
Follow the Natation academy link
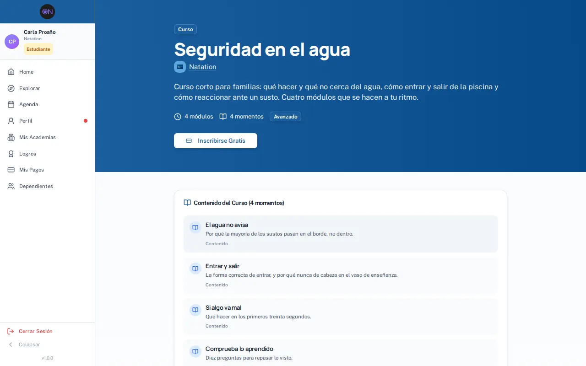202,67
